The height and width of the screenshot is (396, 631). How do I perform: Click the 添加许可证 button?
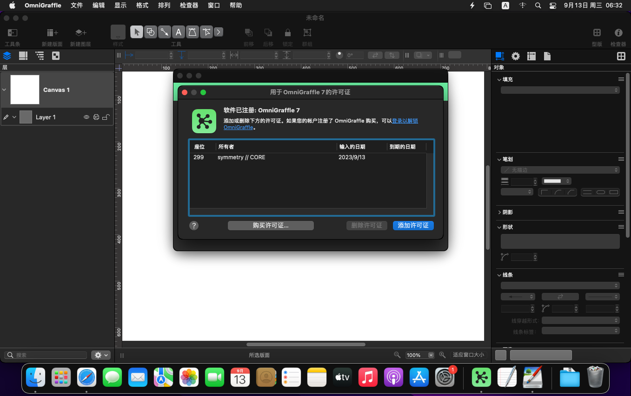(x=413, y=226)
